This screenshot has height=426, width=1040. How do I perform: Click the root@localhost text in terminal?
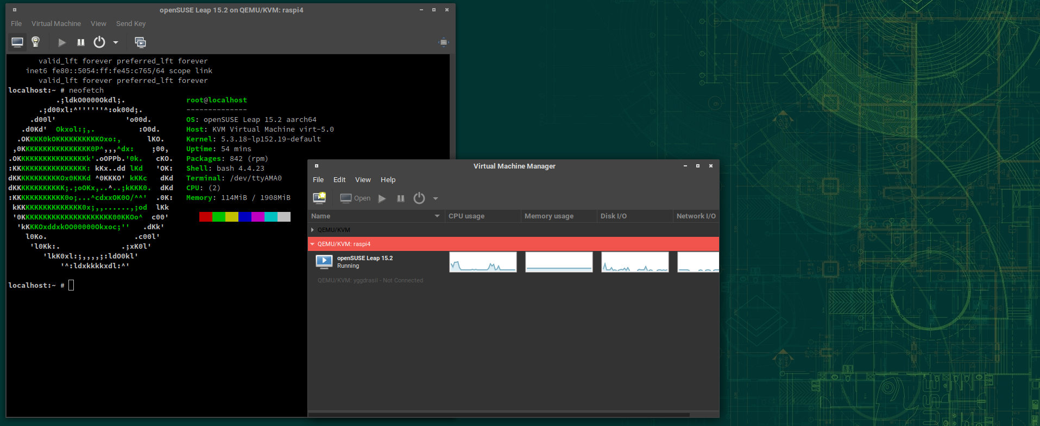(217, 100)
